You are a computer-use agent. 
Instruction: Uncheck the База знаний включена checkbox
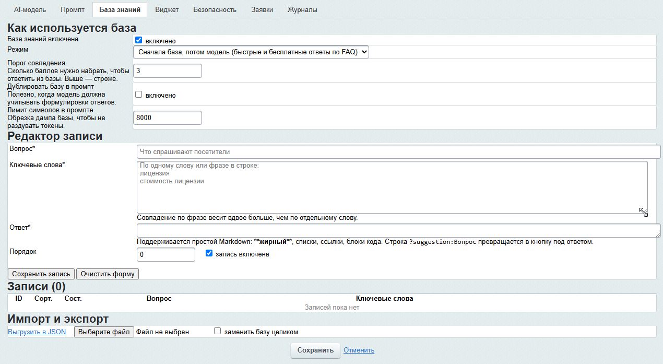(139, 40)
